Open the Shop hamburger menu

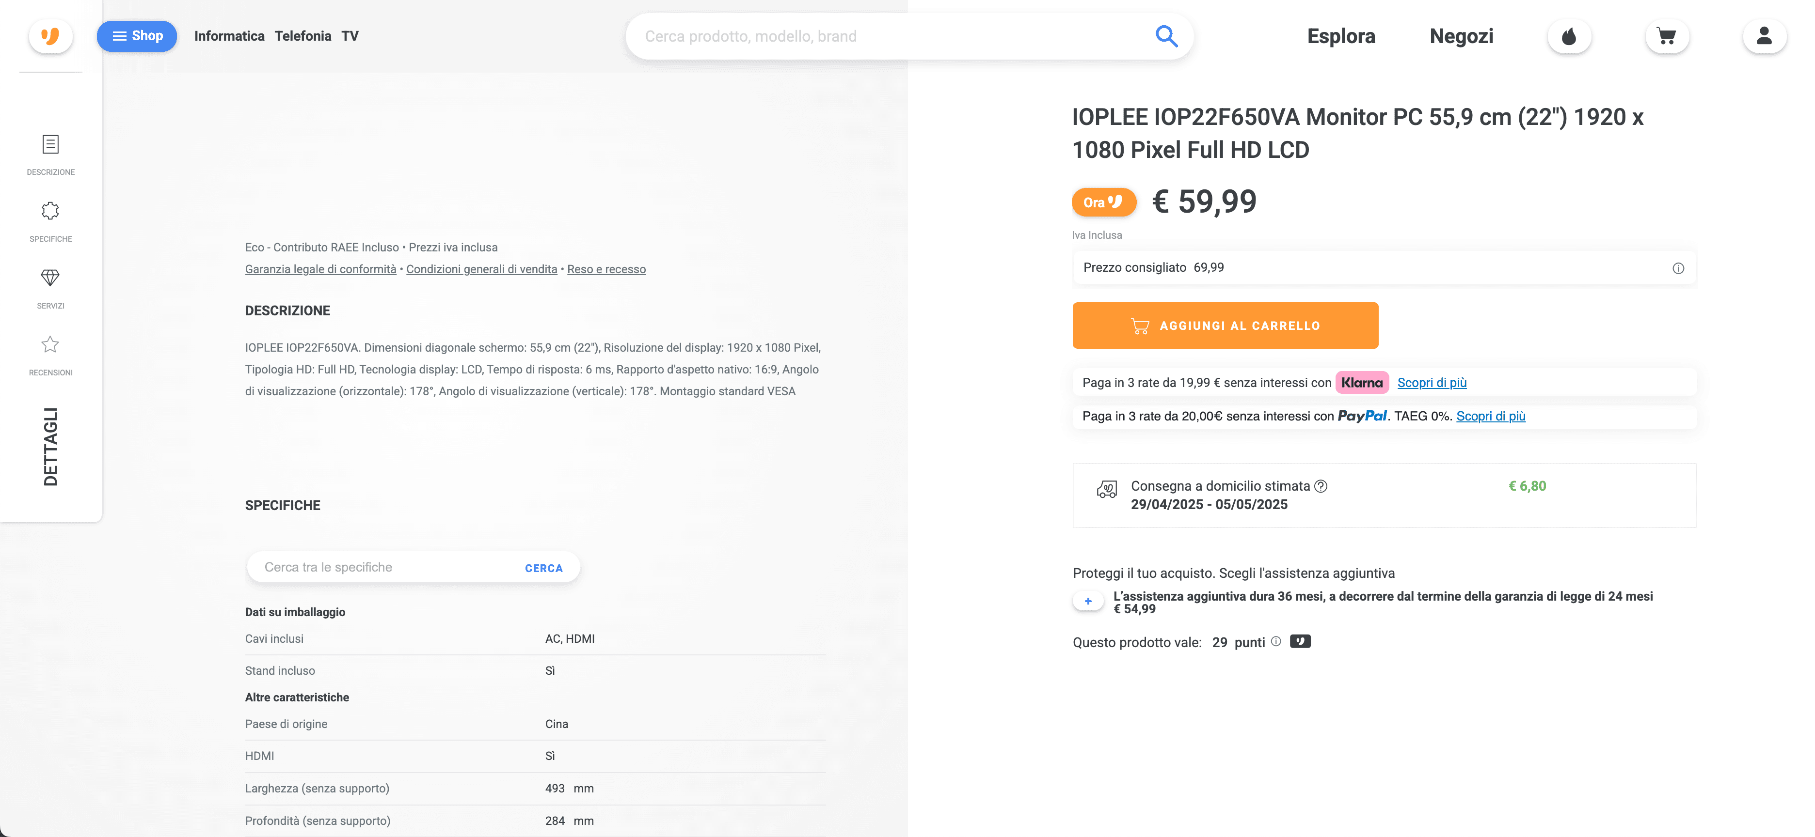(x=137, y=36)
